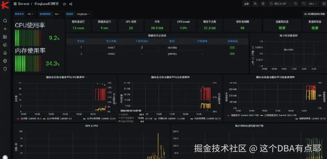Click the QPS & TPS panel title

click(91, 126)
